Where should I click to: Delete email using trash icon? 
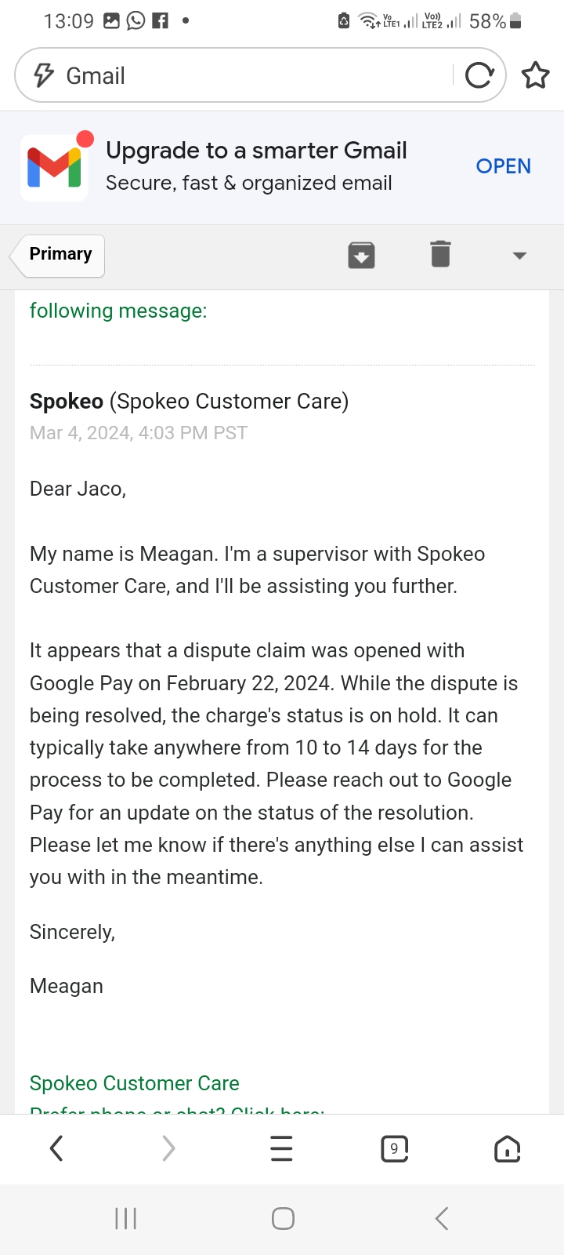440,254
